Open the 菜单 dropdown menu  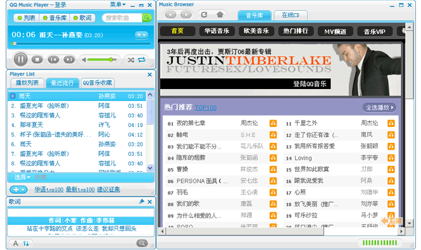click(x=118, y=4)
